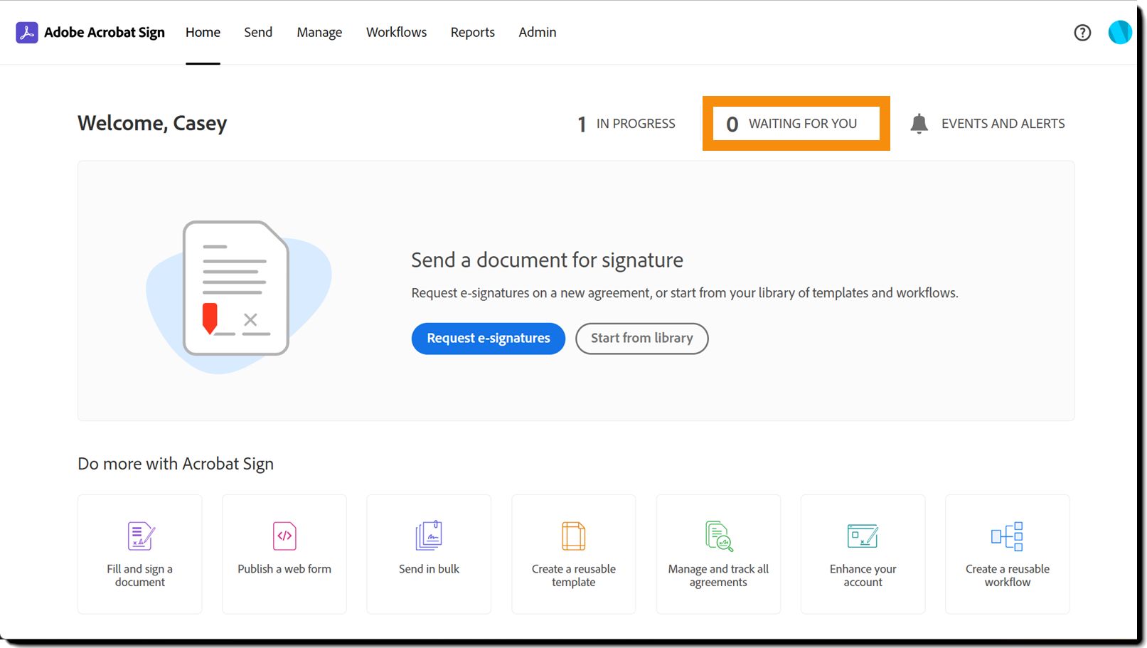The width and height of the screenshot is (1147, 648).
Task: Open the Reports tab
Action: [x=473, y=33]
